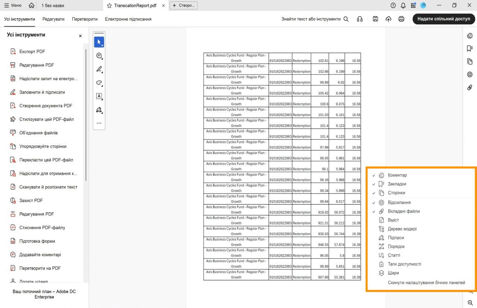Select the freehand draw loop tool
477x308 pixels.
99,83
